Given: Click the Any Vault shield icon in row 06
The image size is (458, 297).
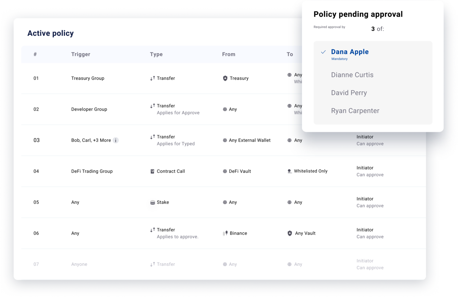Looking at the screenshot, I should pyautogui.click(x=290, y=233).
